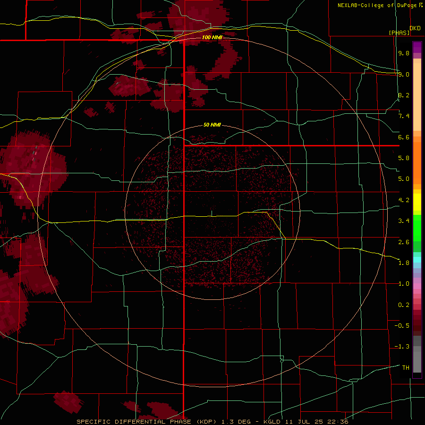Image resolution: width=425 pixels, height=425 pixels.
Task: Select the cyan segment of the colorbar
Action: 417,260
